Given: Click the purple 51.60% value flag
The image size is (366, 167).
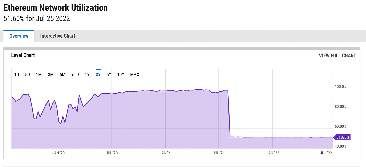Looking at the screenshot, I should pos(342,137).
